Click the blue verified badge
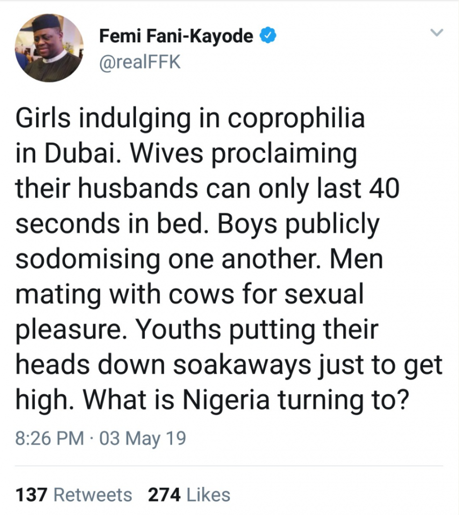 pyautogui.click(x=267, y=36)
